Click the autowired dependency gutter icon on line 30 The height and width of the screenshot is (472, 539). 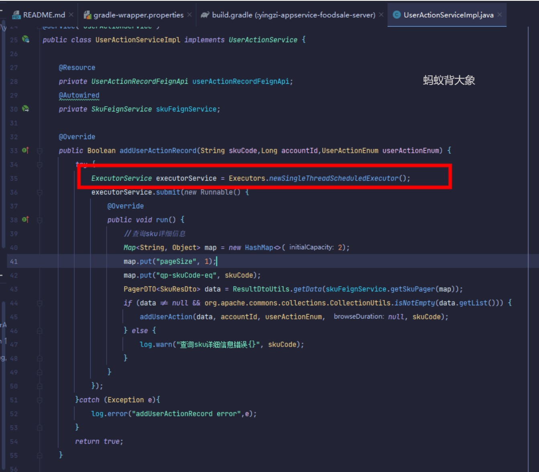pyautogui.click(x=26, y=109)
